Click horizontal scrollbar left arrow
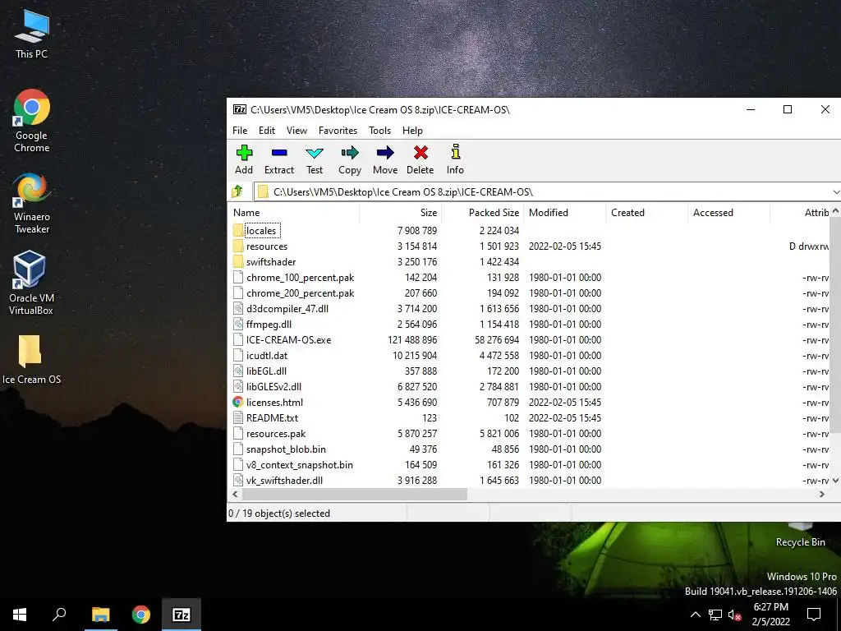Viewport: 841px width, 631px height. click(235, 494)
